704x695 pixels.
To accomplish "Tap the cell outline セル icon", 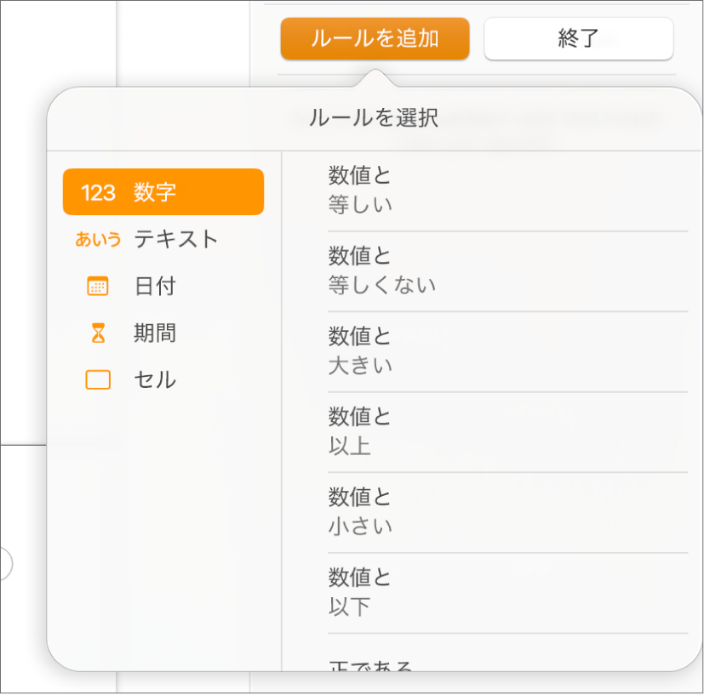I will click(x=97, y=379).
